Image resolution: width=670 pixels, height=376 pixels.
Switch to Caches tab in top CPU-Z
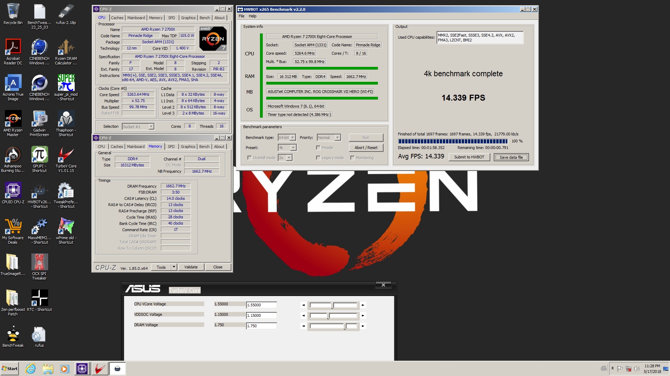point(117,18)
